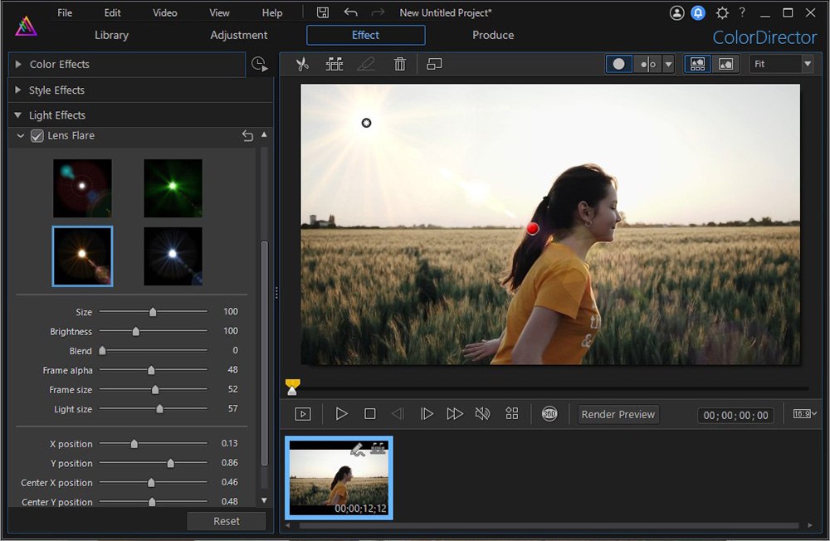Select the clip thumbnail in the timeline

click(339, 477)
